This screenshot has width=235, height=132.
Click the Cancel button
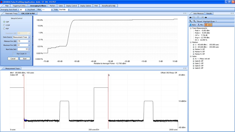tap(13, 59)
